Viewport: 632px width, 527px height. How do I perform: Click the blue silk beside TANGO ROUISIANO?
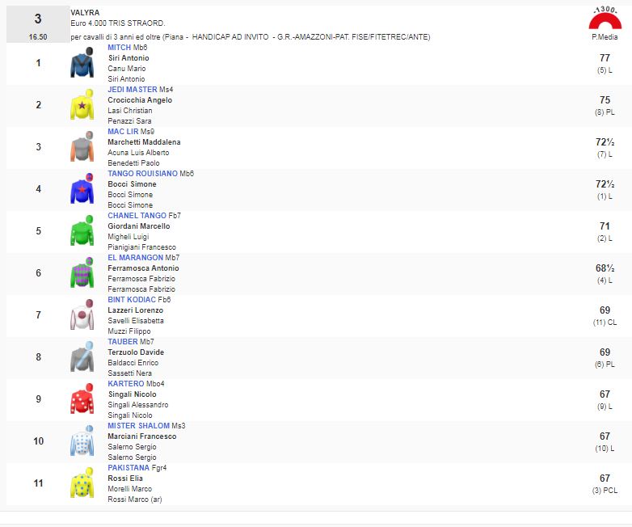click(x=82, y=189)
